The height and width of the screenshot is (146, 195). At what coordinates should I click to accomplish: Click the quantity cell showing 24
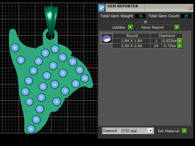(156, 46)
